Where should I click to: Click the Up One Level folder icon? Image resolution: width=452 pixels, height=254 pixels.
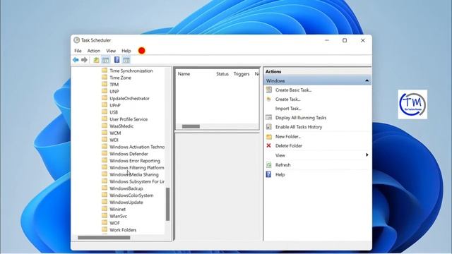96,60
